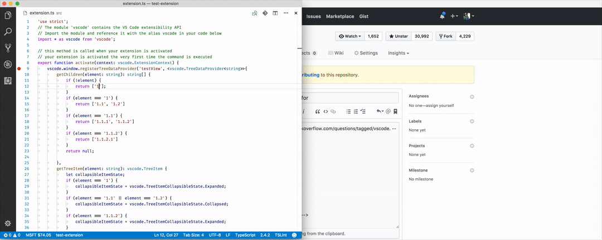Open the saved replies dropdown arrow
Image resolution: width=602 pixels, height=240 pixels.
[380, 111]
